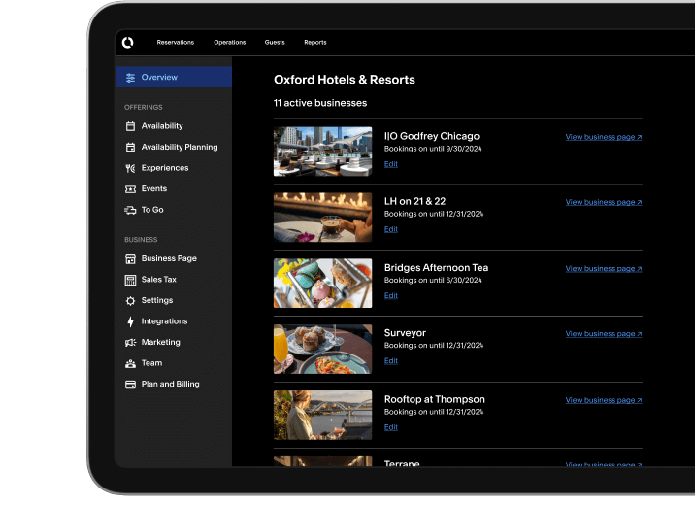Edit the Bridges Afternoon Tea business
Screen dimensions: 695x505
390,296
